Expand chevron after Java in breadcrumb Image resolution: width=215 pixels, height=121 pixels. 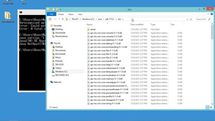tap(104, 19)
